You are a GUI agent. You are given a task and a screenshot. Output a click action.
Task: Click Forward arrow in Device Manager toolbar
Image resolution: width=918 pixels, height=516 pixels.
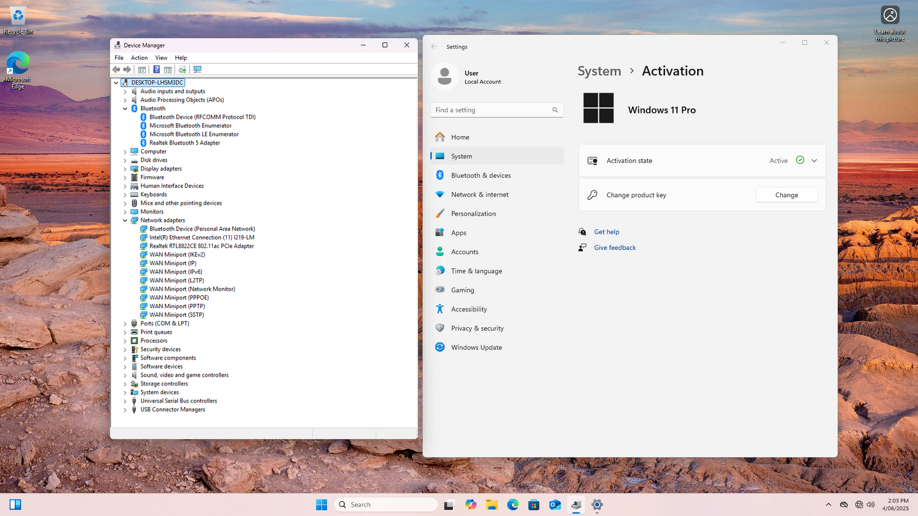[127, 69]
